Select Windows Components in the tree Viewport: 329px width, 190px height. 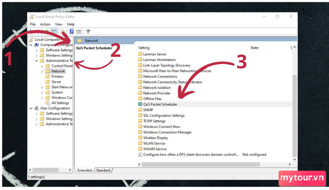coord(62,98)
